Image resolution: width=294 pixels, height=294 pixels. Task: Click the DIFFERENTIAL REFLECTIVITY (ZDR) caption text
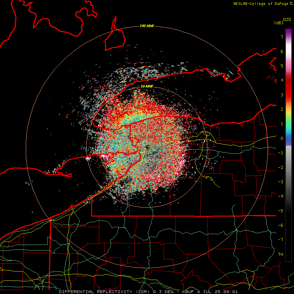[x=104, y=292]
